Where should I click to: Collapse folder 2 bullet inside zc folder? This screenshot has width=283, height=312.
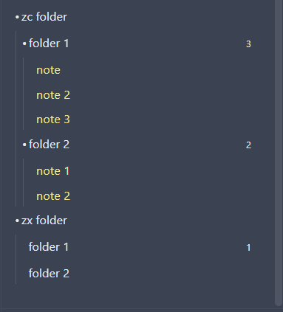pos(24,145)
